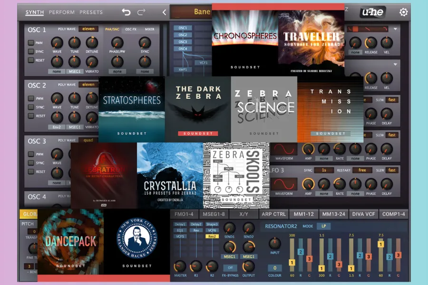Open the DIVA VCF tab
This screenshot has width=428, height=285.
tap(364, 214)
